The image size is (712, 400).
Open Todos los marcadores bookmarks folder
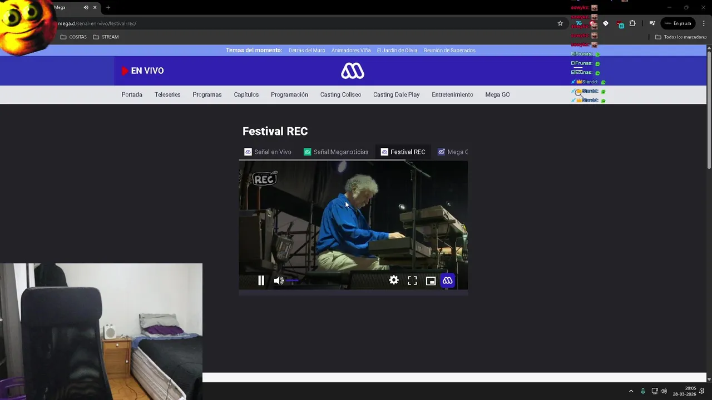tap(681, 37)
